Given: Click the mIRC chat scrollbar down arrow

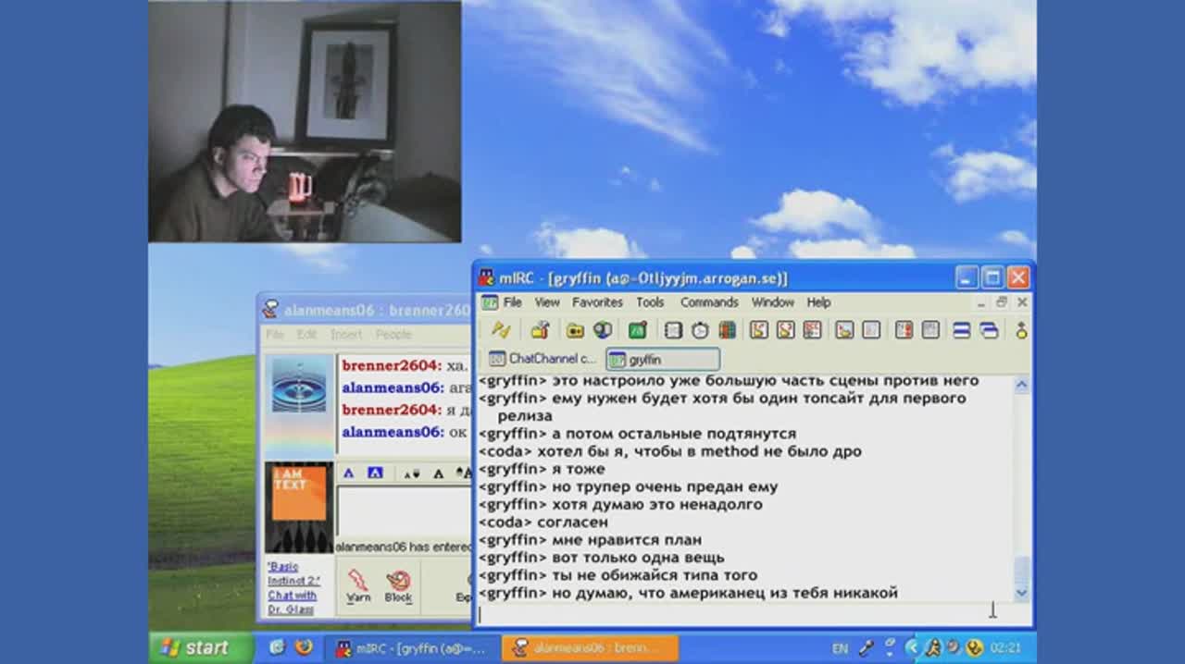Looking at the screenshot, I should pos(1021,593).
